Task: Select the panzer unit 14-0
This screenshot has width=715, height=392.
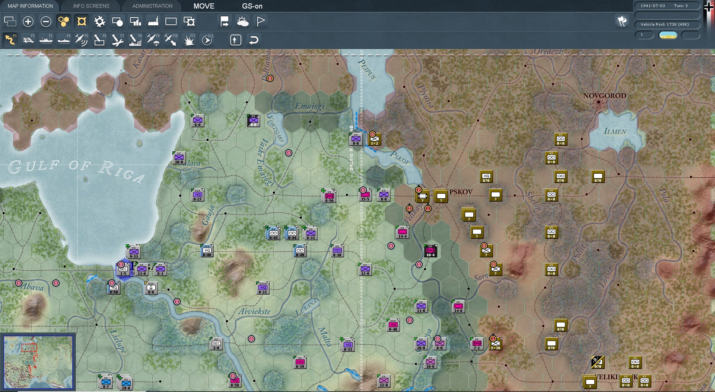Action: pos(458,306)
